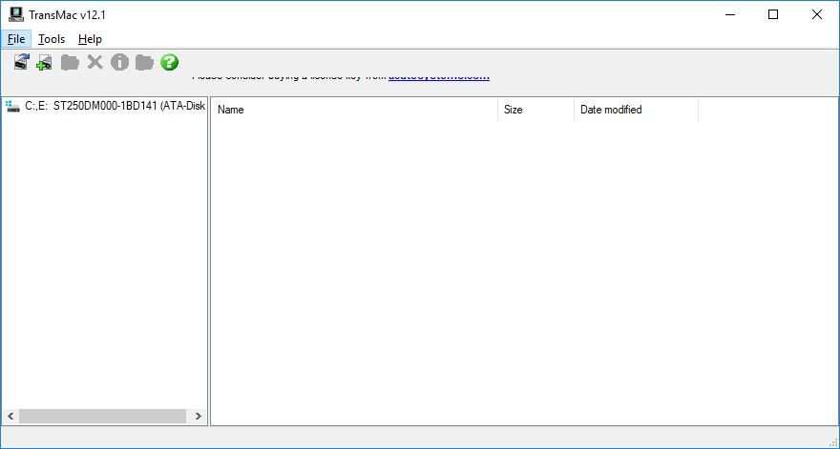
Task: Click the open disk image toolbar icon
Action: (x=21, y=62)
